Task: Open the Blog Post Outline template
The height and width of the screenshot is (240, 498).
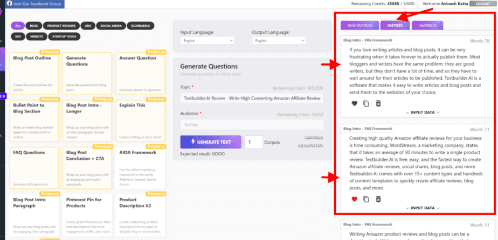Action: coord(34,73)
